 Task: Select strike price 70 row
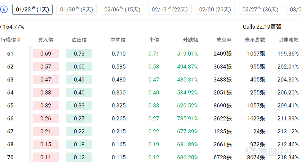coord(10,157)
